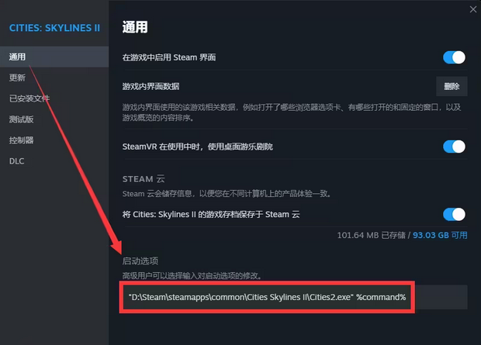Click the empty right end of launch options box
Image resolution: width=481 pixels, height=345 pixels.
tap(441, 297)
